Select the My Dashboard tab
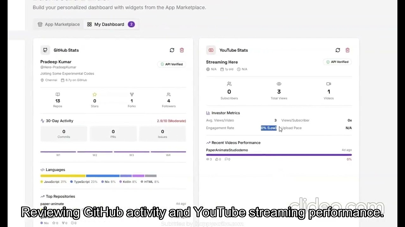The height and width of the screenshot is (227, 405). [111, 24]
